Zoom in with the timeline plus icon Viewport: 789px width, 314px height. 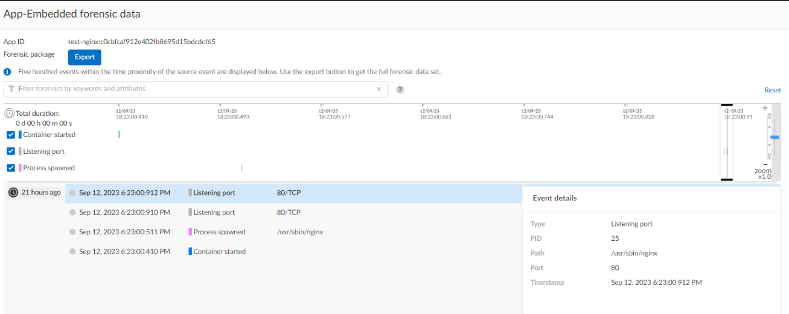tap(765, 108)
